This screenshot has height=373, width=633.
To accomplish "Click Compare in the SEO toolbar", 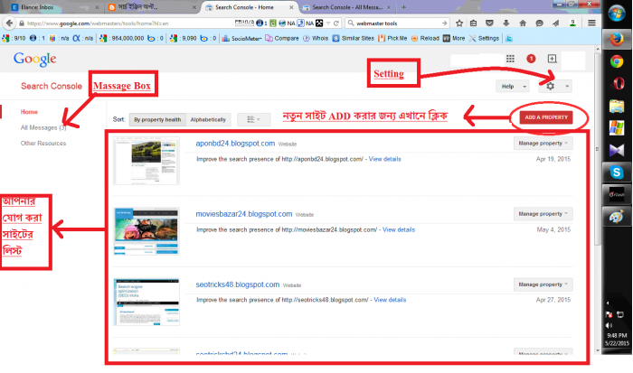I will click(282, 38).
